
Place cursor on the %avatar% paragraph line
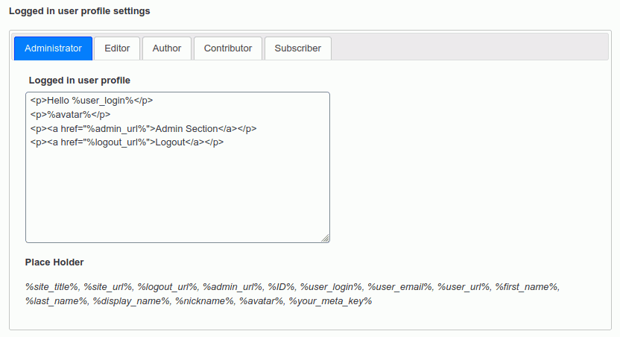70,114
